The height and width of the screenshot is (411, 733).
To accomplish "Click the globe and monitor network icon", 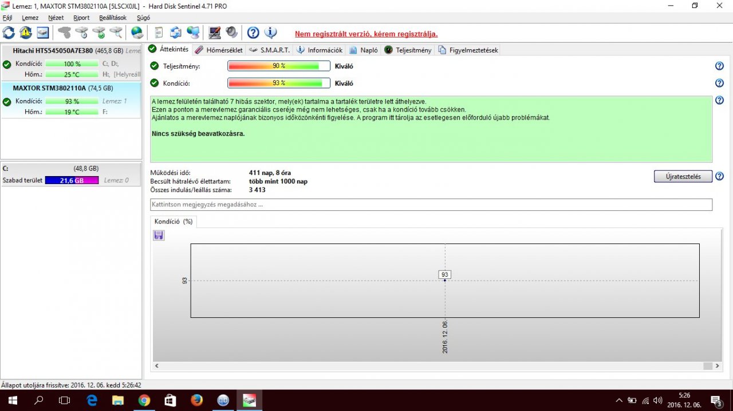I will coord(194,33).
